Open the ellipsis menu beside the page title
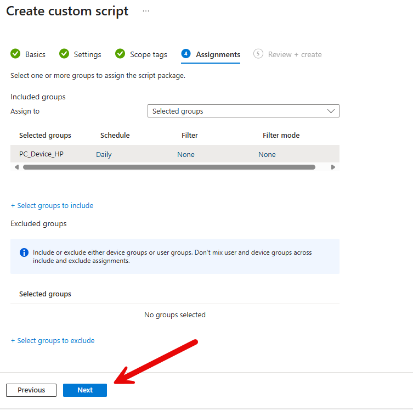The image size is (413, 410). tap(145, 11)
